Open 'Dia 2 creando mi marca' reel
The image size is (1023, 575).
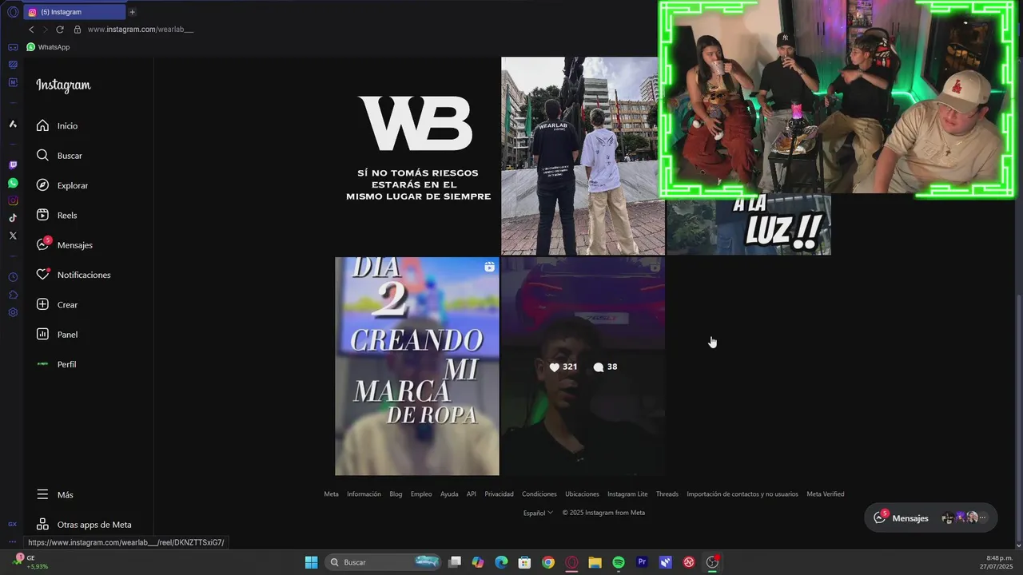click(417, 366)
